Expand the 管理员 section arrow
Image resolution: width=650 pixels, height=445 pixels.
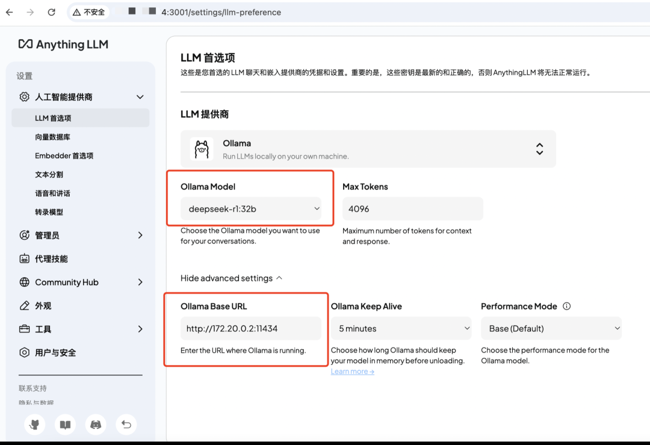[140, 235]
